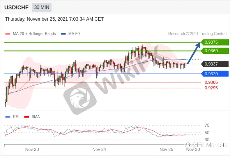Click the 0.9295 support level label

coord(211,88)
